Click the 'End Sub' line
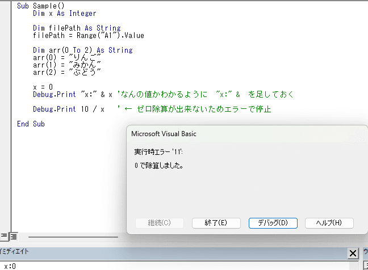Image resolution: width=368 pixels, height=270 pixels. (31, 124)
